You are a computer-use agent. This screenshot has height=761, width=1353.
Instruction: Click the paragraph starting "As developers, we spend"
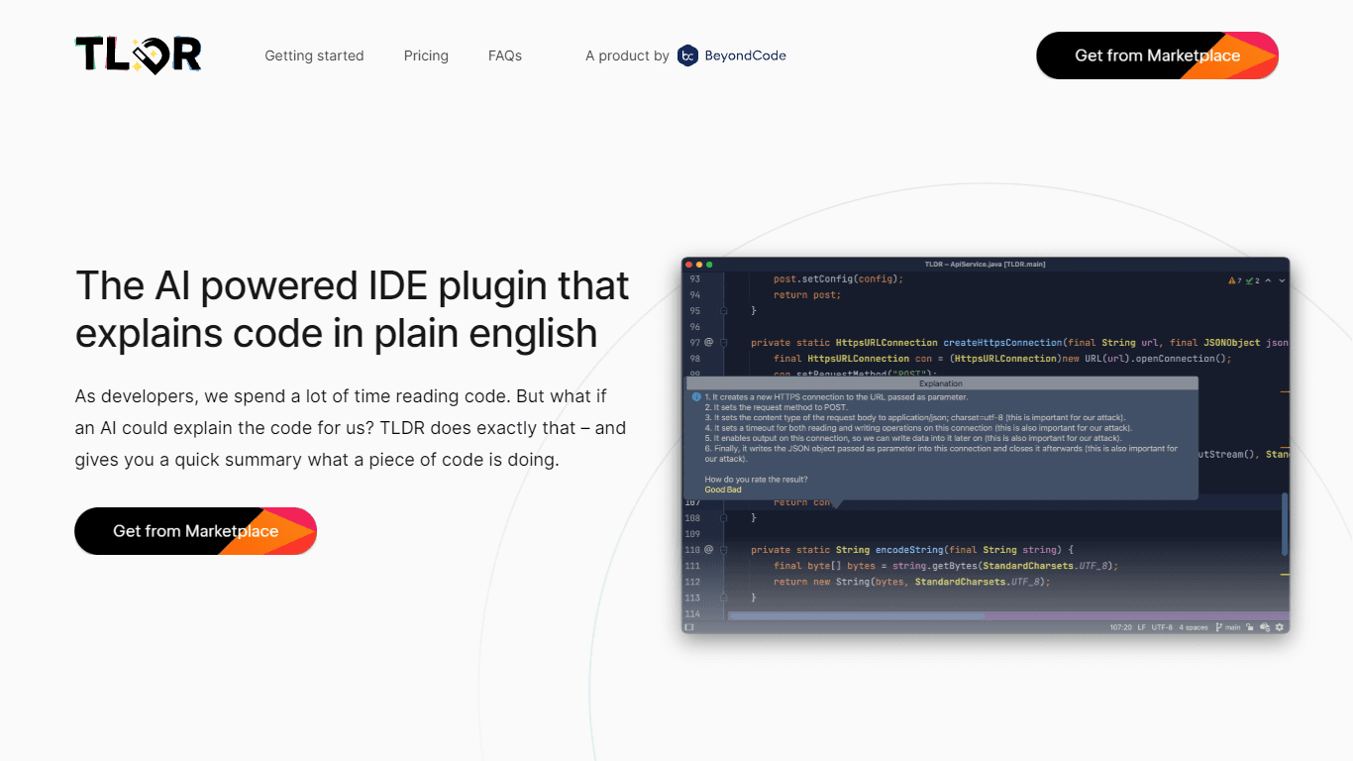click(x=351, y=428)
